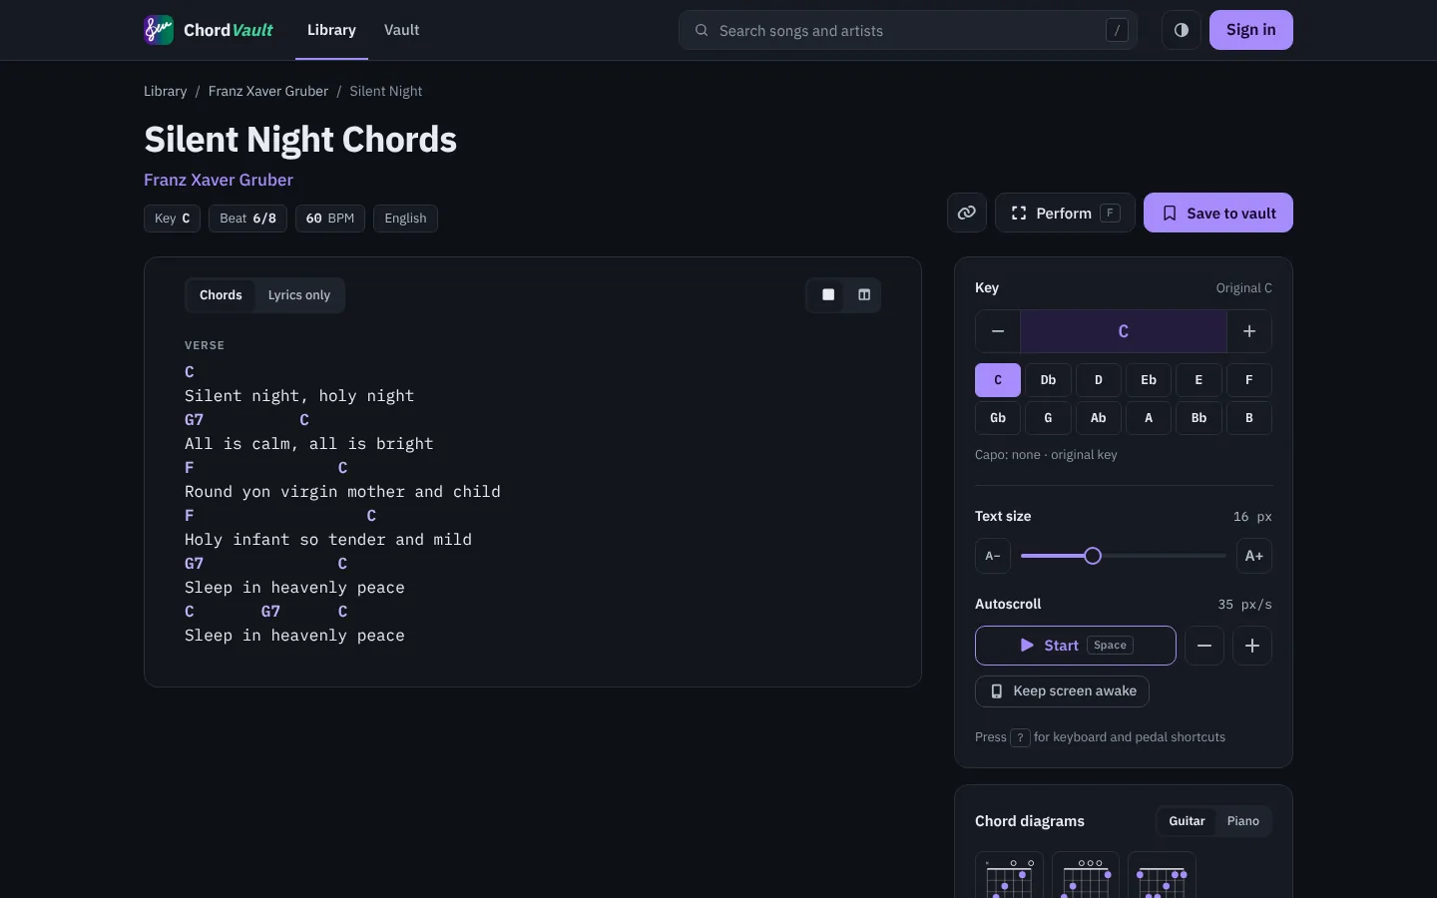This screenshot has height=898, width=1437.
Task: Show Piano chord diagrams
Action: [1243, 821]
